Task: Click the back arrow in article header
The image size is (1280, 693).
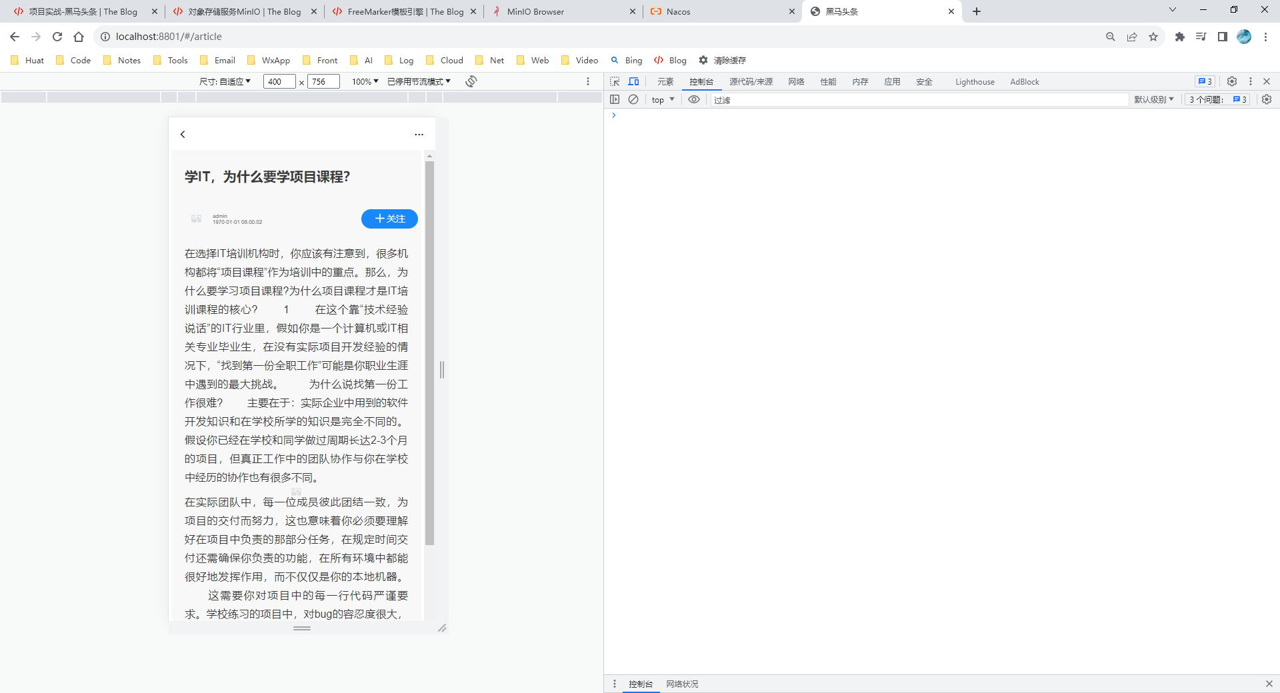Action: tap(183, 135)
